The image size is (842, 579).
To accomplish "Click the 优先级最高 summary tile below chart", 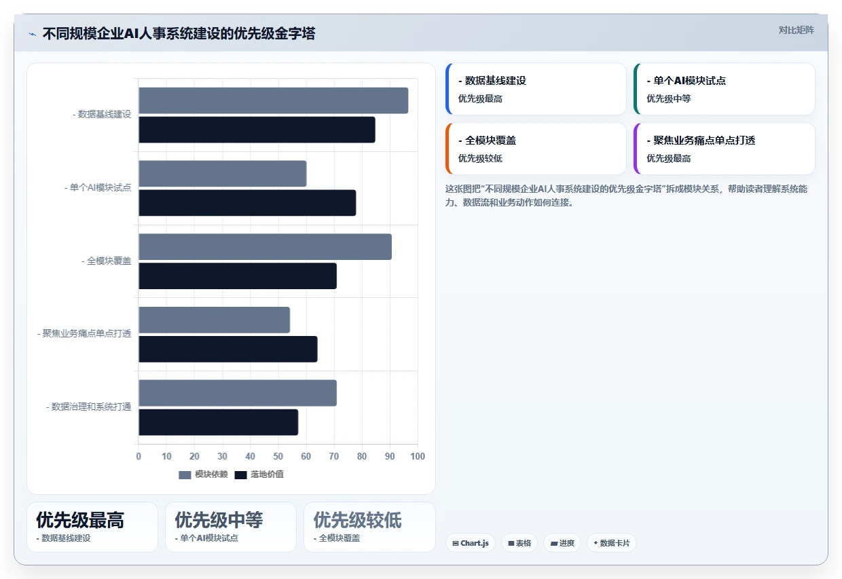I will (92, 527).
